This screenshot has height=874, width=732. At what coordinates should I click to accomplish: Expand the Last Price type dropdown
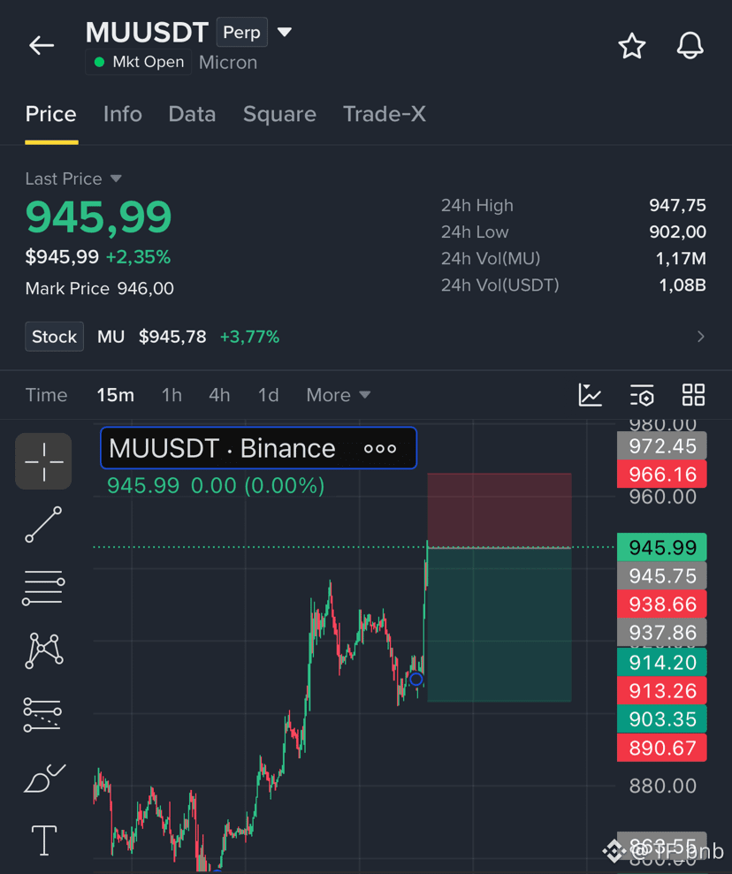(116, 179)
